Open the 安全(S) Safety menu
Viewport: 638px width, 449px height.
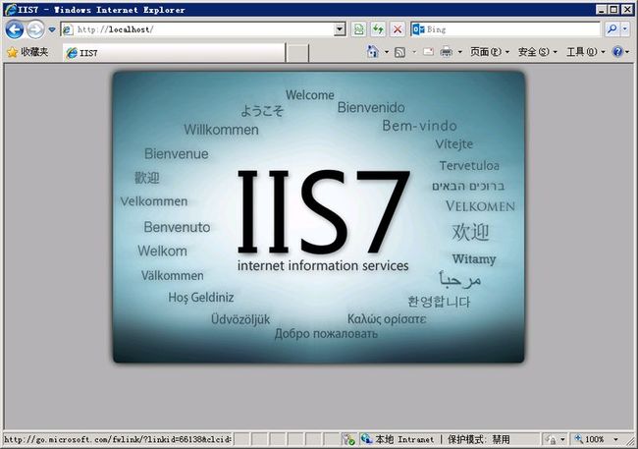537,52
